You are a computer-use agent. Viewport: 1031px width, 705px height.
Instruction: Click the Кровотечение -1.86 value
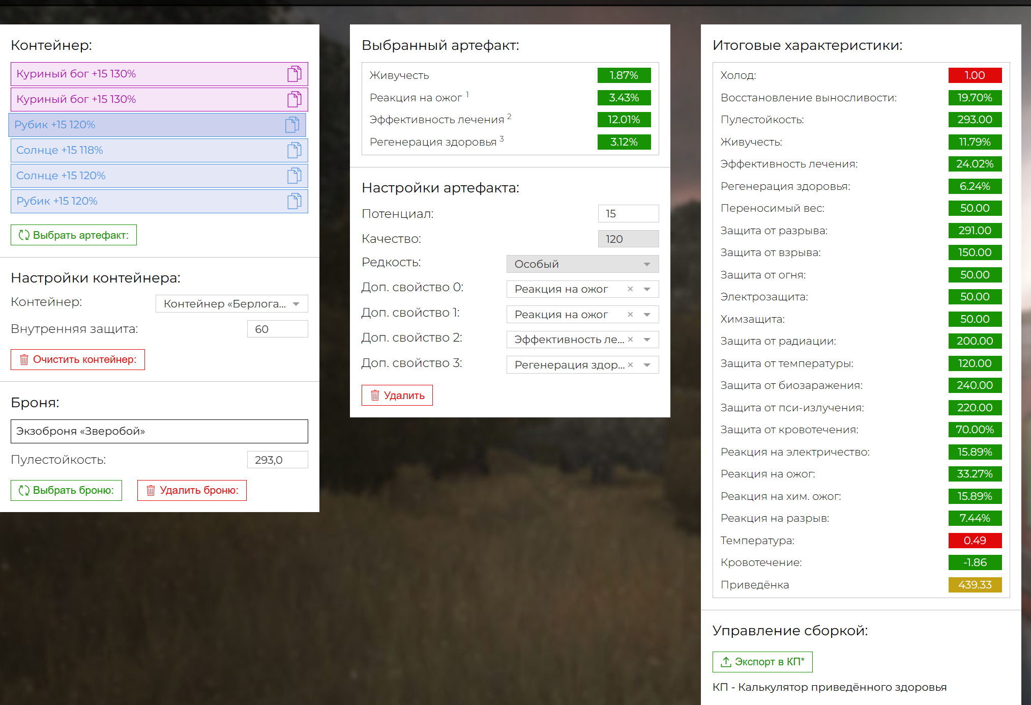point(975,562)
